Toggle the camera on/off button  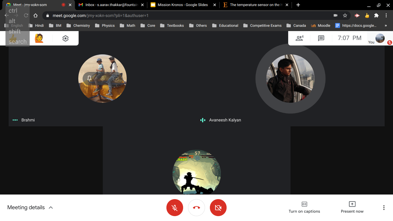218,207
